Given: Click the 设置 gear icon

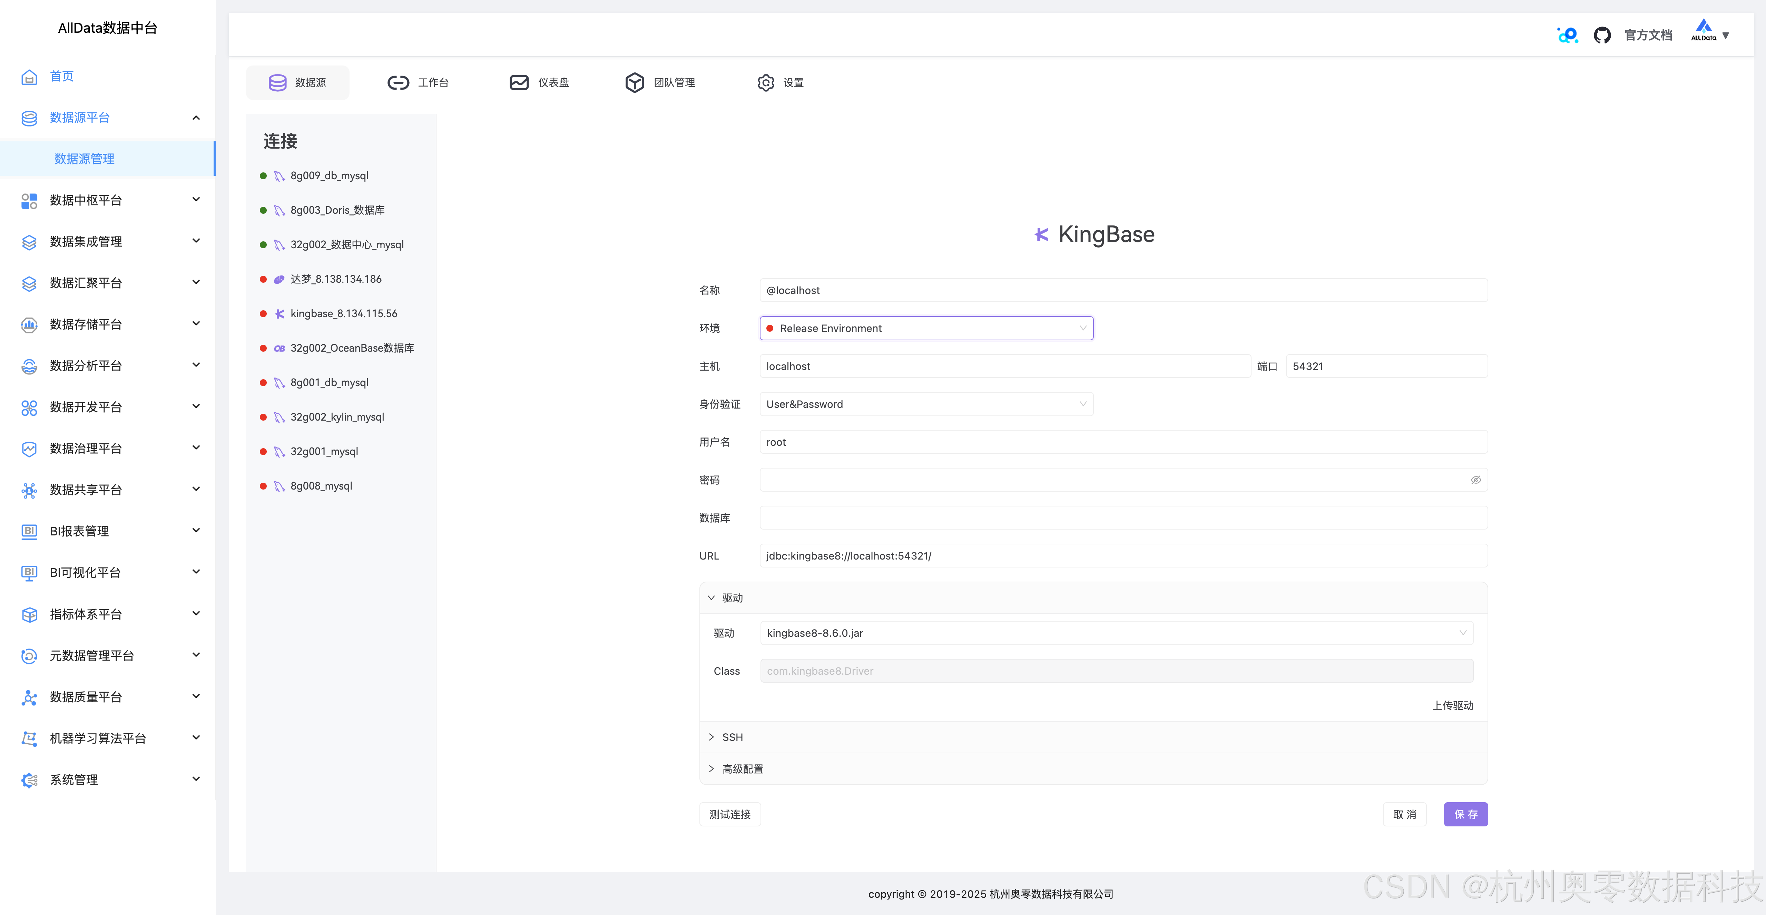Looking at the screenshot, I should pos(766,83).
